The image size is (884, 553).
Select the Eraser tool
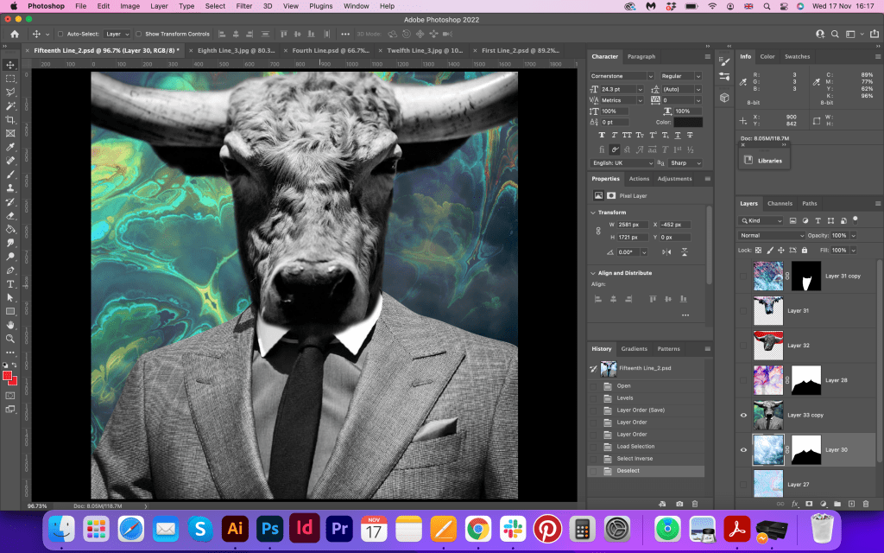(x=10, y=215)
